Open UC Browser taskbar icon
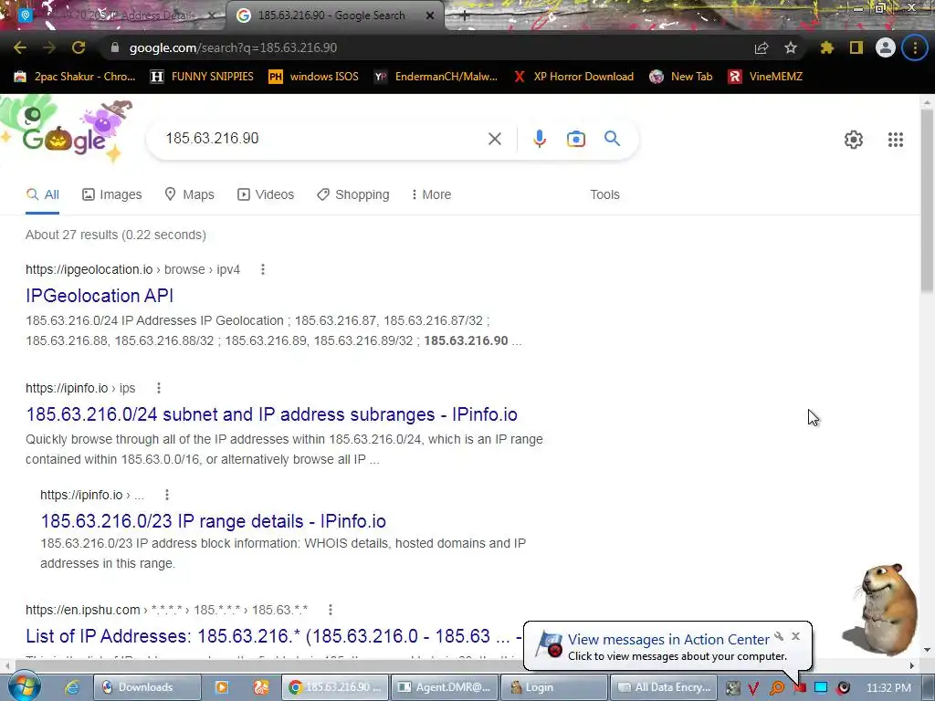Screen dimensions: 935x701 260,687
